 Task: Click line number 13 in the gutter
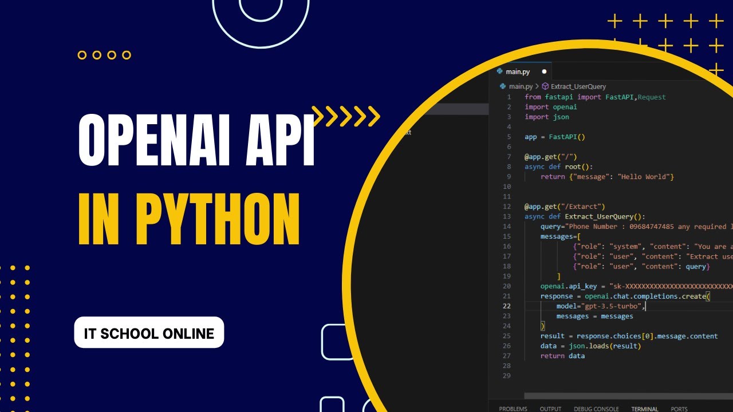(507, 216)
